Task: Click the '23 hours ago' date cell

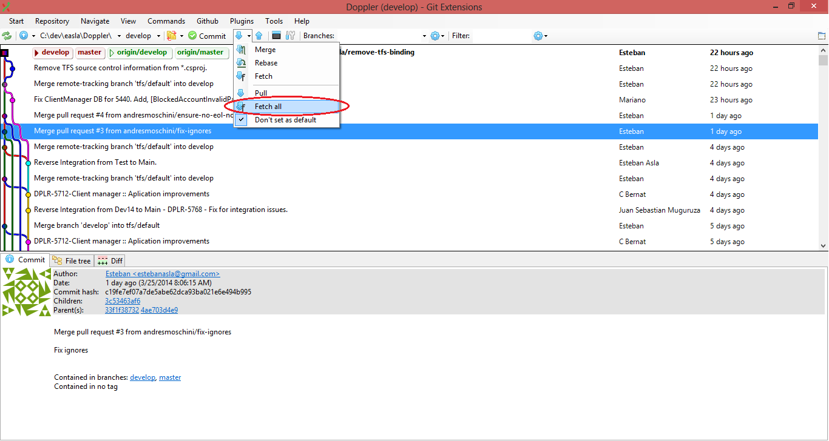Action: point(731,100)
